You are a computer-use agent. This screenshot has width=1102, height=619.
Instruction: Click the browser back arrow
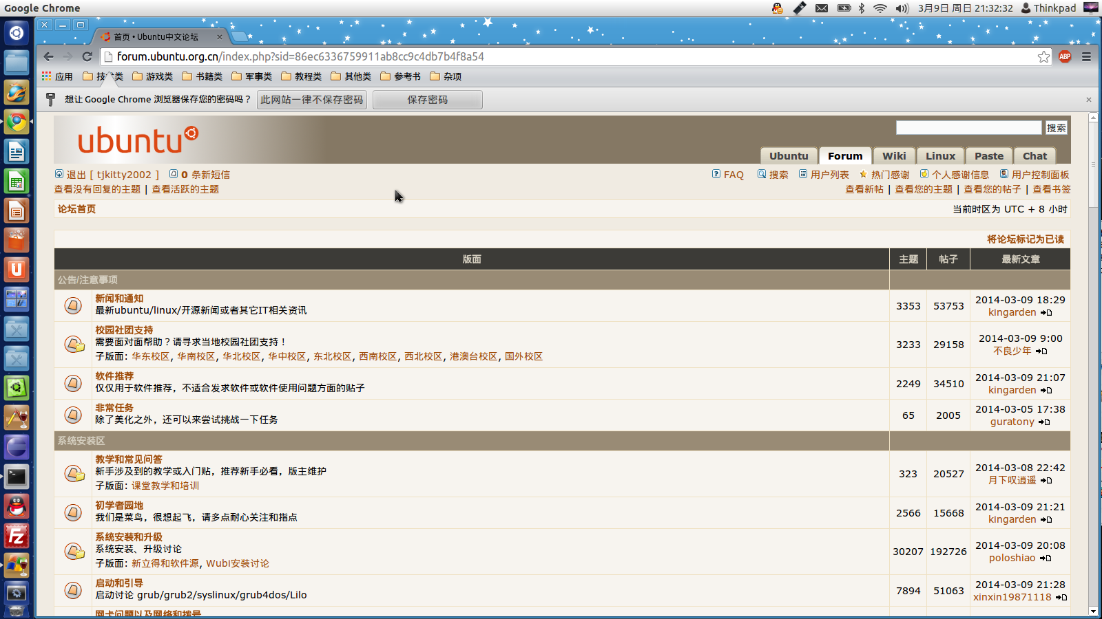pos(48,56)
